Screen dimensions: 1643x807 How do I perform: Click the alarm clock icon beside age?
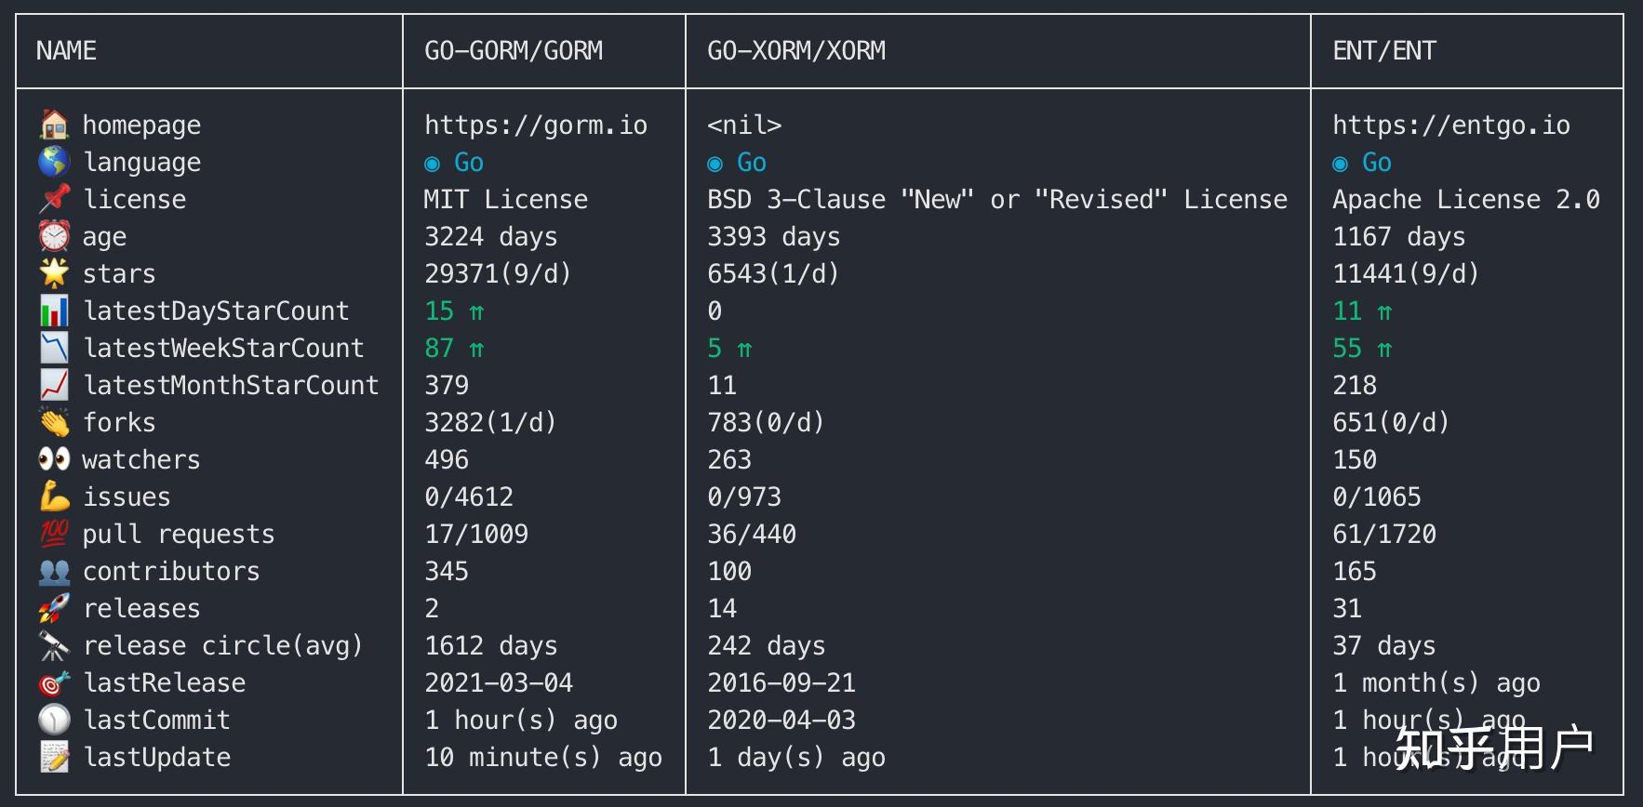coord(54,236)
